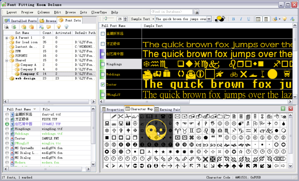Expand the A Parent 1 set
Screen dimensions: 299x181
[x=7, y=38]
